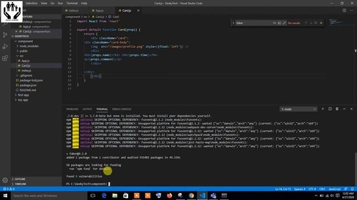Open .gitignore file in explorer
This screenshot has width=357, height=200.
click(36, 76)
